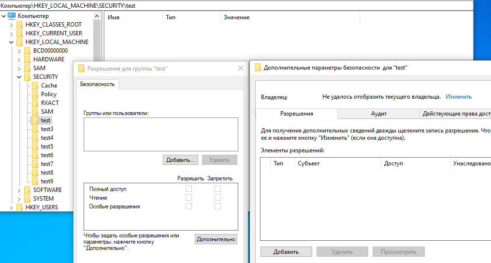
Task: Click the Группы или пользователи list box
Action: click(160, 134)
